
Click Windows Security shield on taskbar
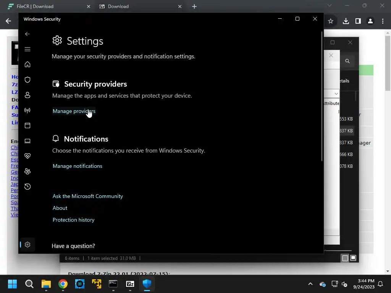click(147, 284)
